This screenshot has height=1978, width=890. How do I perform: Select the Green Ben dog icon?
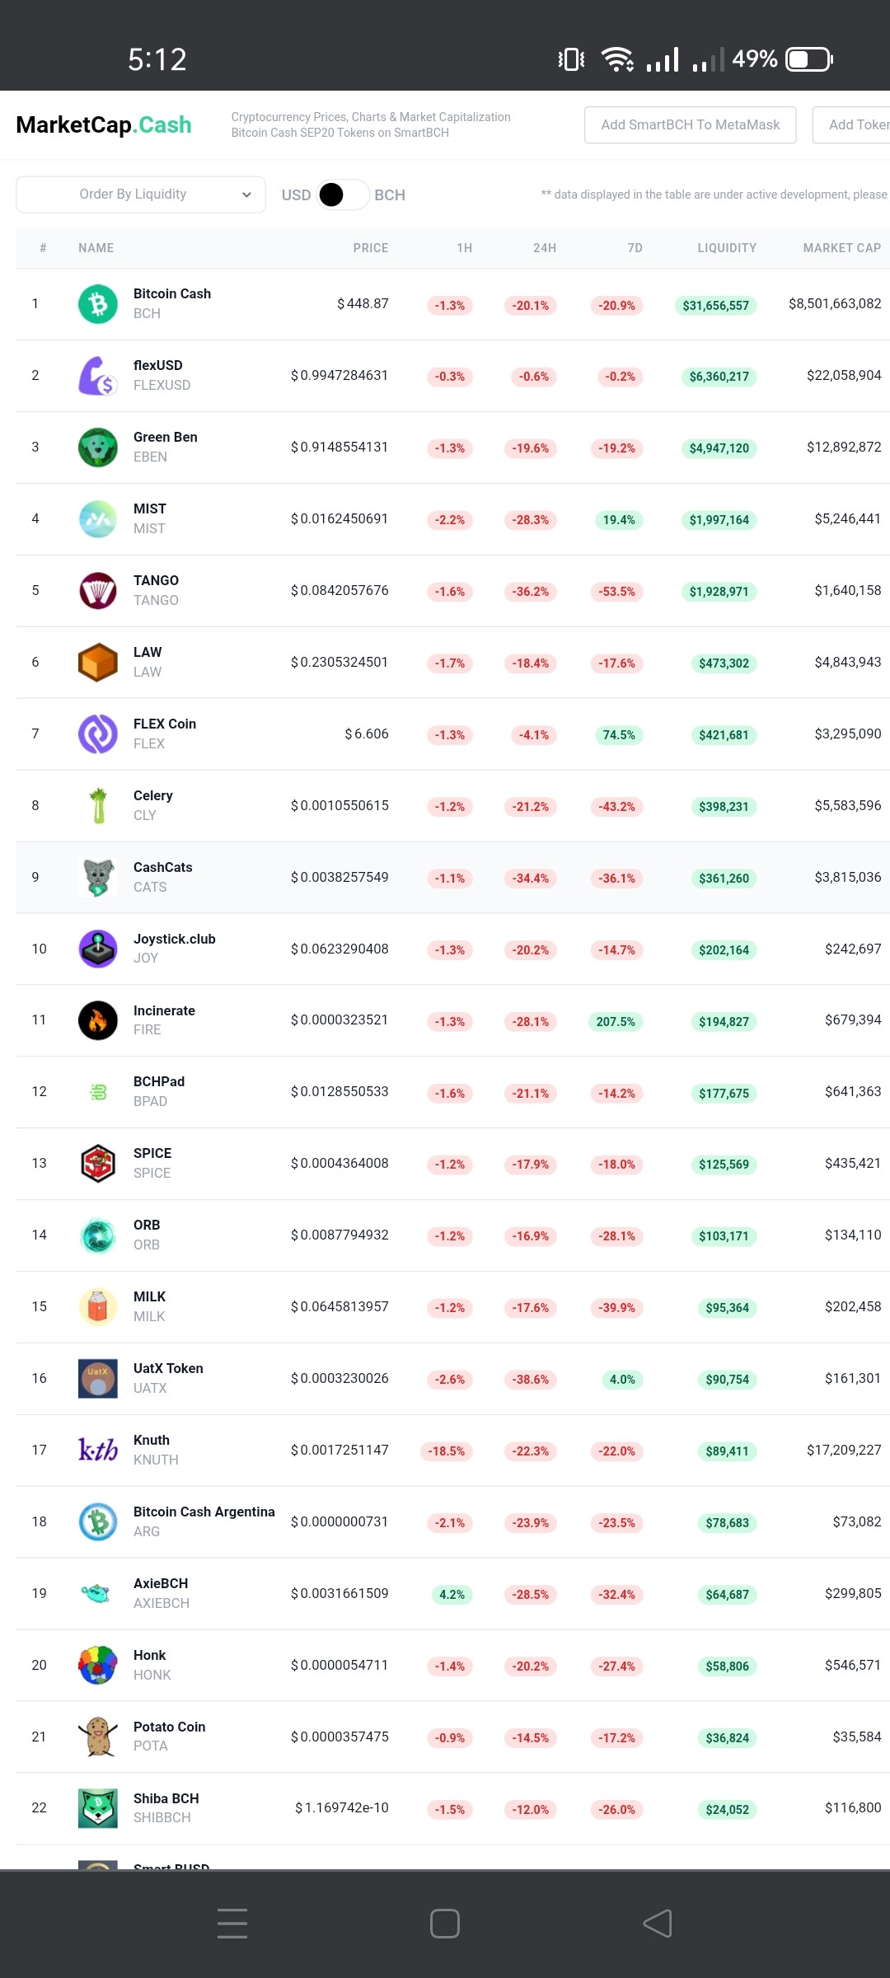(x=98, y=448)
